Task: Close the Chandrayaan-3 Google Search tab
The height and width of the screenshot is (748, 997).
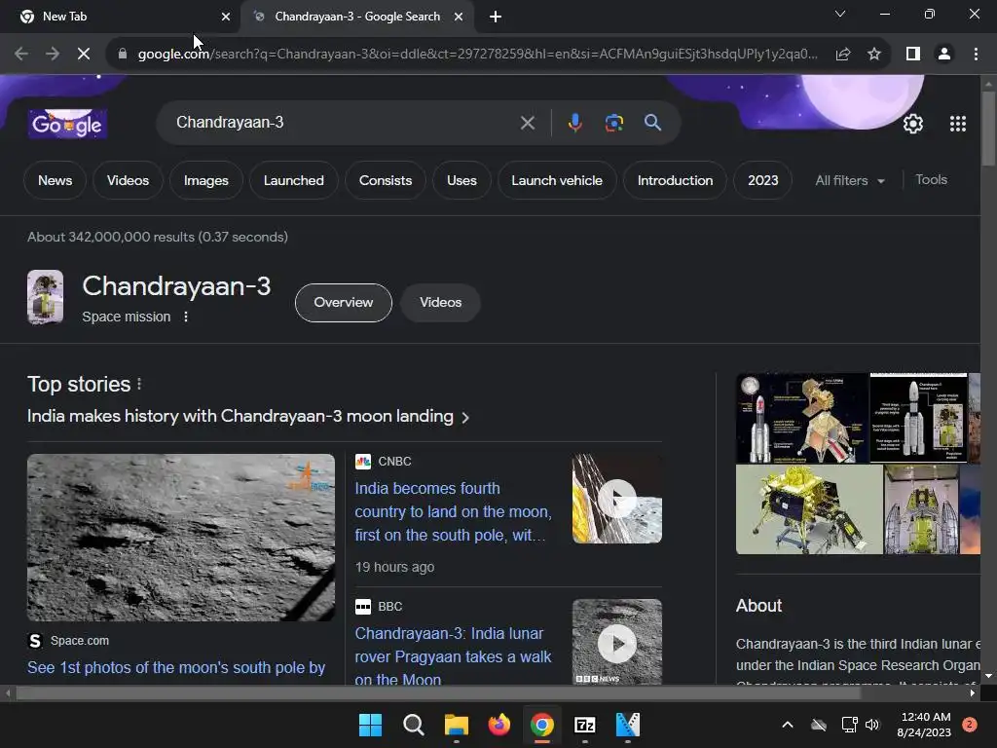Action: pyautogui.click(x=459, y=17)
